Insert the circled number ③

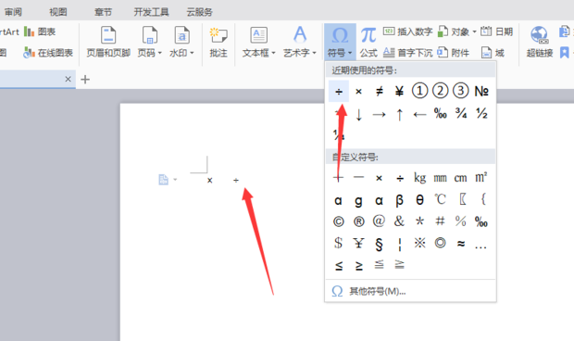click(461, 91)
